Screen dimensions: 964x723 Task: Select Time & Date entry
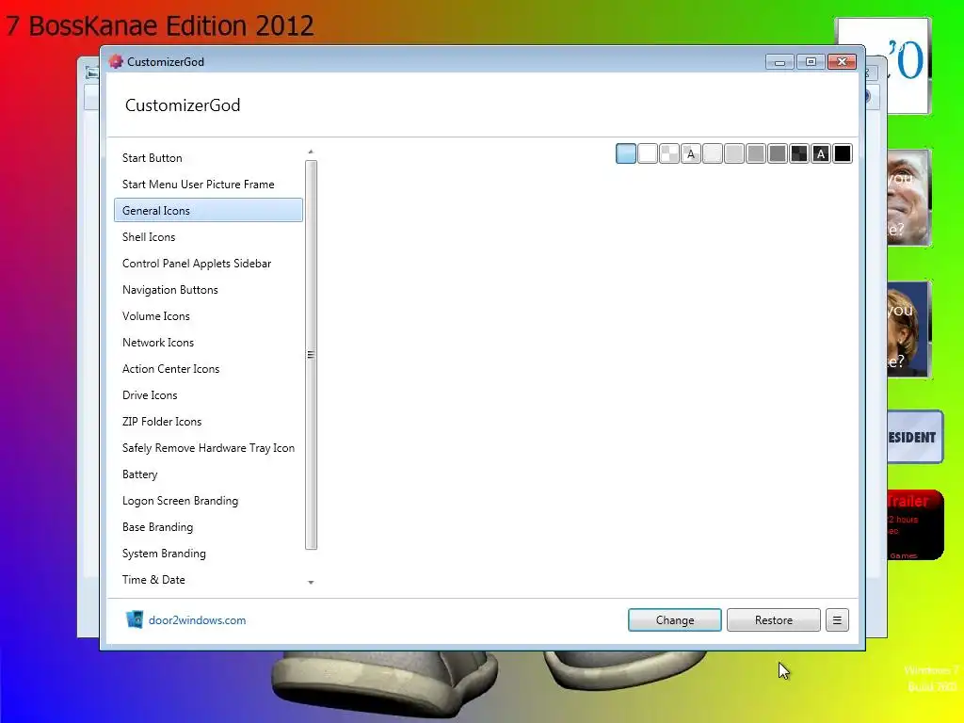tap(208, 580)
